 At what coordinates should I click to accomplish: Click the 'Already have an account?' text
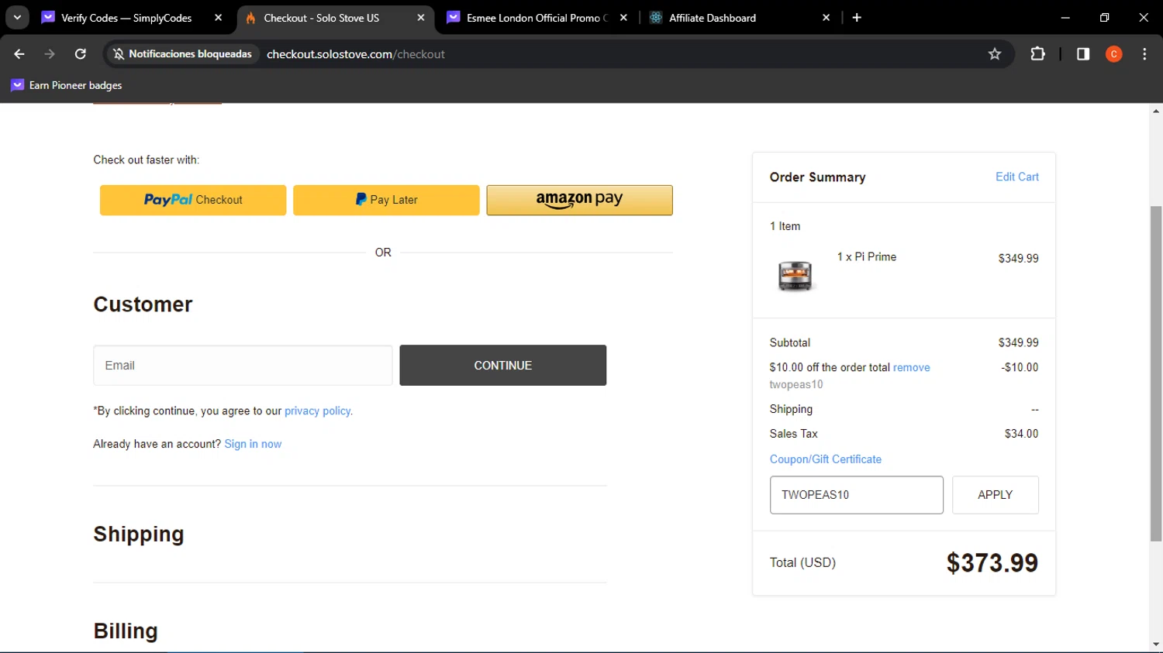click(x=157, y=444)
